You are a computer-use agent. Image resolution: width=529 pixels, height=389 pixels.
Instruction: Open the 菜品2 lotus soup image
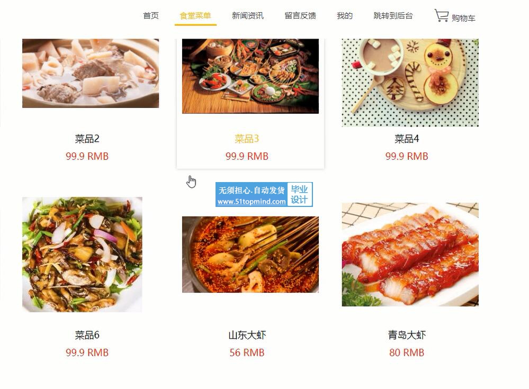coord(91,73)
